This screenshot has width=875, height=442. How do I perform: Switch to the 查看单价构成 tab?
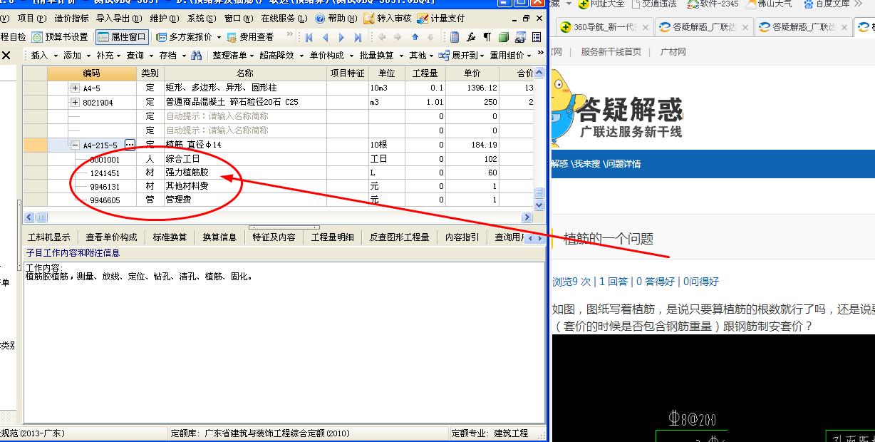click(111, 237)
